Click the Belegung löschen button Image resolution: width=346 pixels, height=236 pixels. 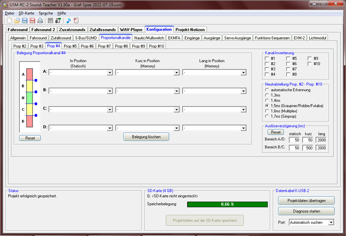[x=146, y=137]
